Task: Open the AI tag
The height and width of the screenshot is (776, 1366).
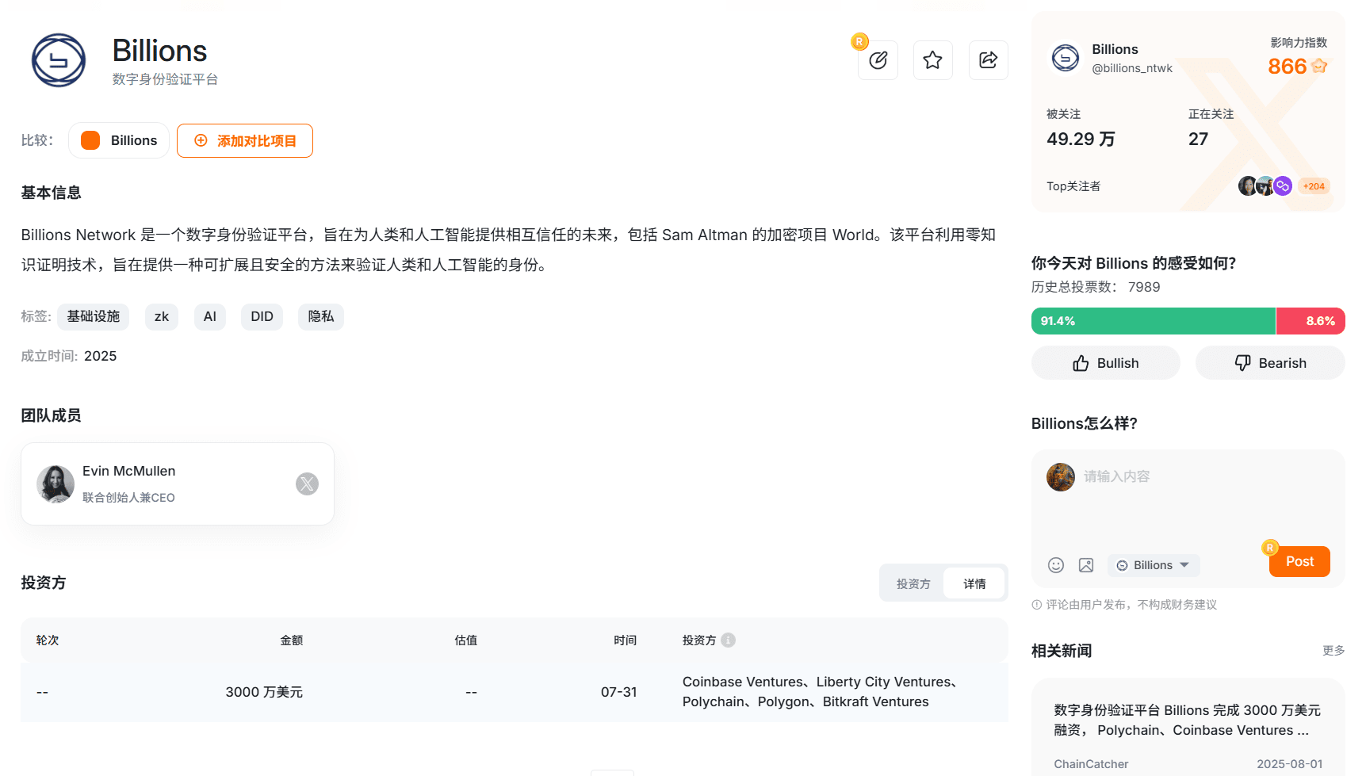Action: tap(210, 316)
